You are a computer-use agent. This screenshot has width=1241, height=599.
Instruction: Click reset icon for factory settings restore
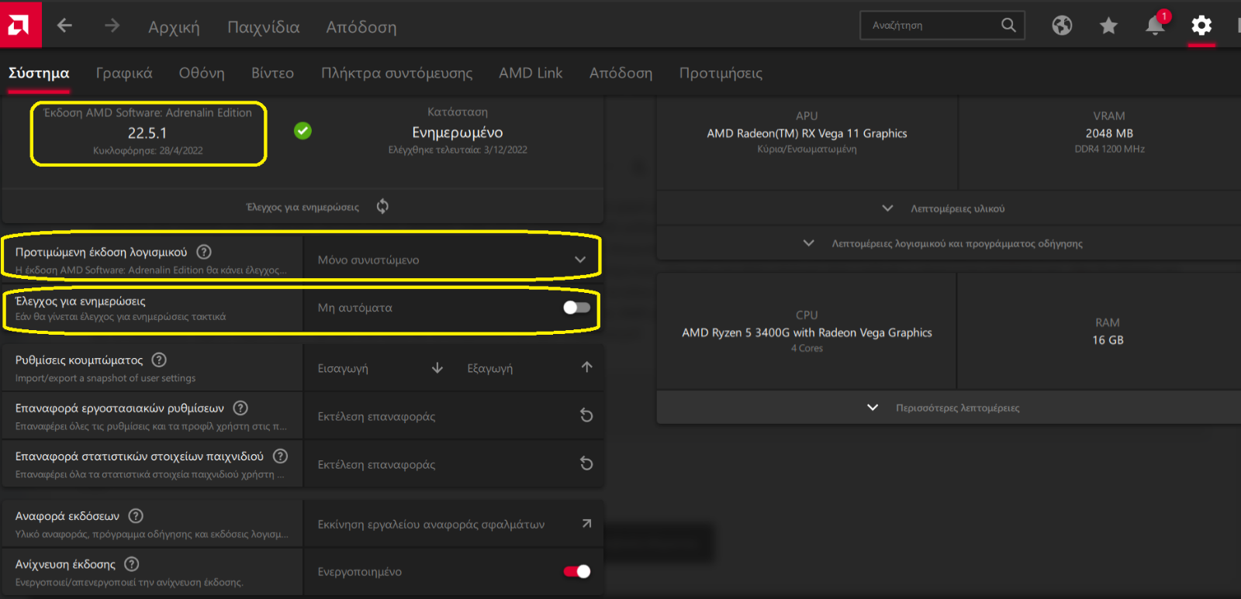586,415
